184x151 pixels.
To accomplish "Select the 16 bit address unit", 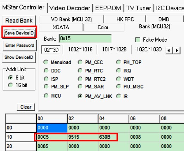I will coord(11,85).
